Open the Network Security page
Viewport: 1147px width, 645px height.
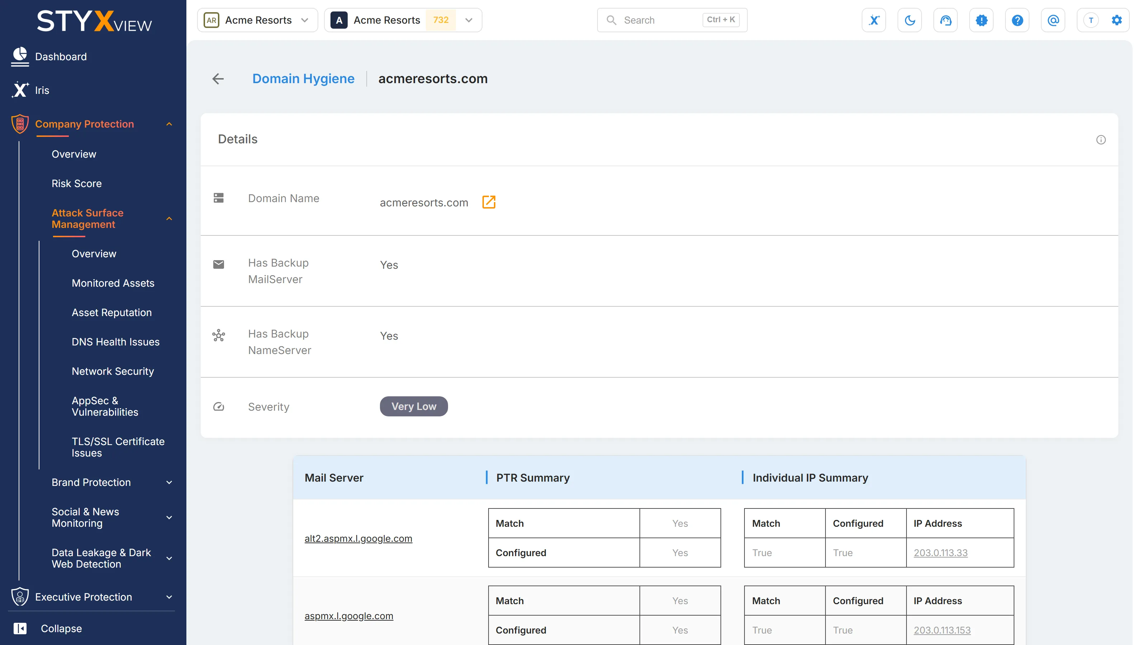(113, 371)
